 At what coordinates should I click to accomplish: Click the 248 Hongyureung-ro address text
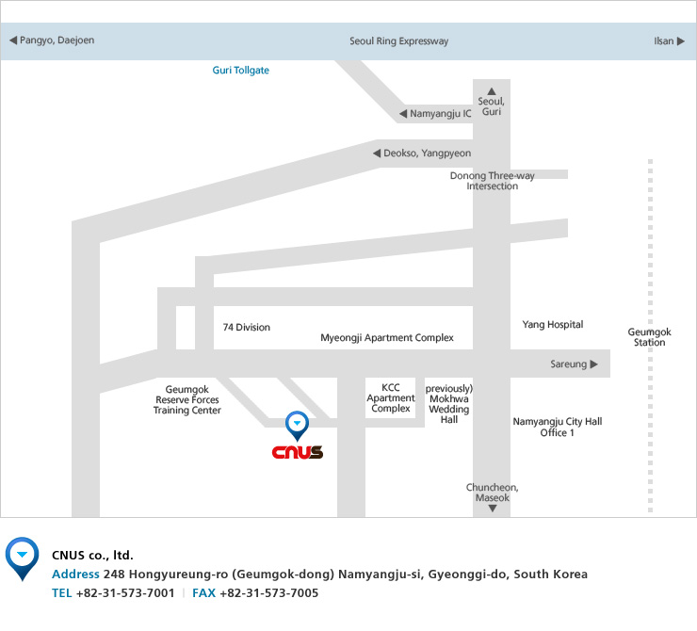pos(346,574)
